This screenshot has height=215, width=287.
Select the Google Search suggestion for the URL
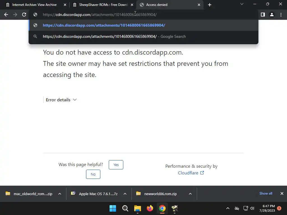pyautogui.click(x=143, y=36)
